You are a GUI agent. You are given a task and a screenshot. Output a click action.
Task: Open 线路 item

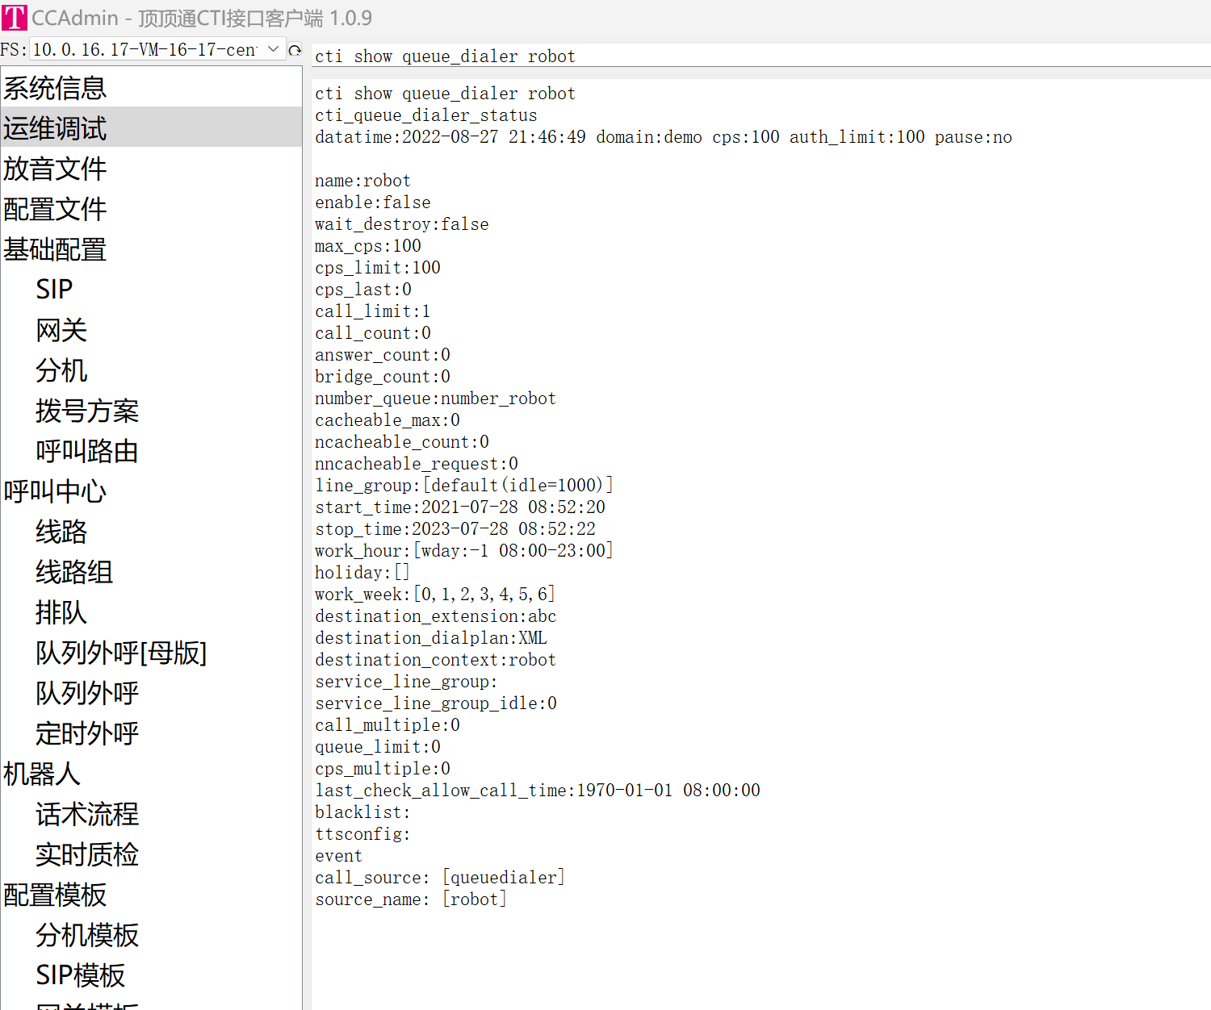pos(61,532)
